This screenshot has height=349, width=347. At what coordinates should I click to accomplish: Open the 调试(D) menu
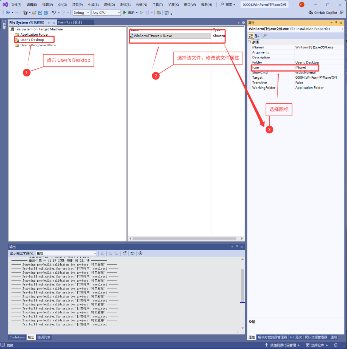pos(109,5)
